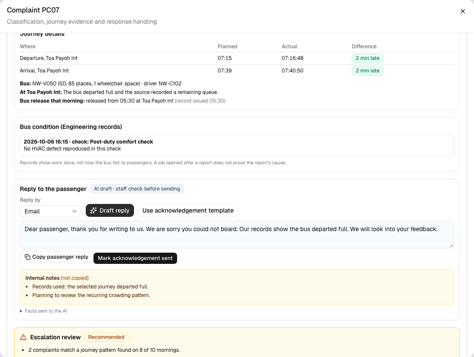The width and height of the screenshot is (474, 357).
Task: Click Mark acknowledgement sent button
Action: (x=135, y=258)
